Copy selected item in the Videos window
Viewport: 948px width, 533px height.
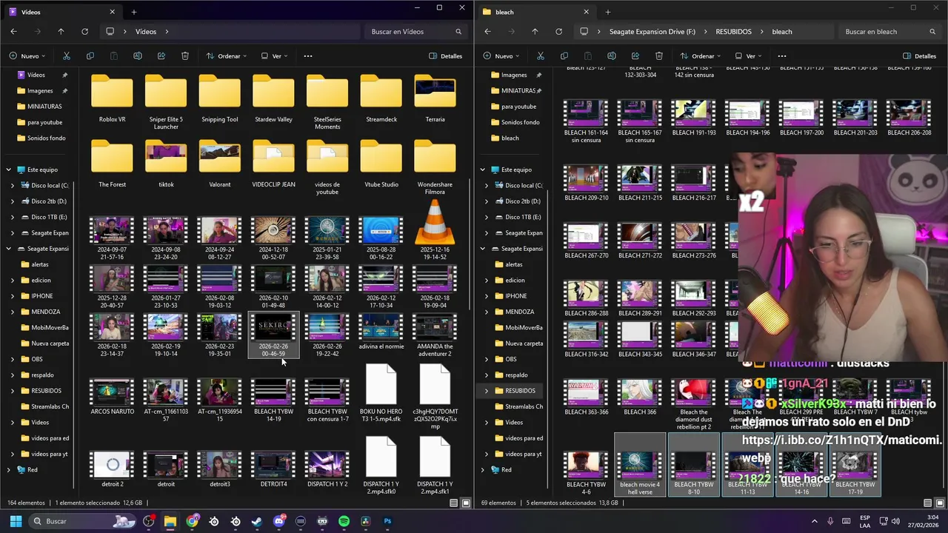tap(90, 56)
